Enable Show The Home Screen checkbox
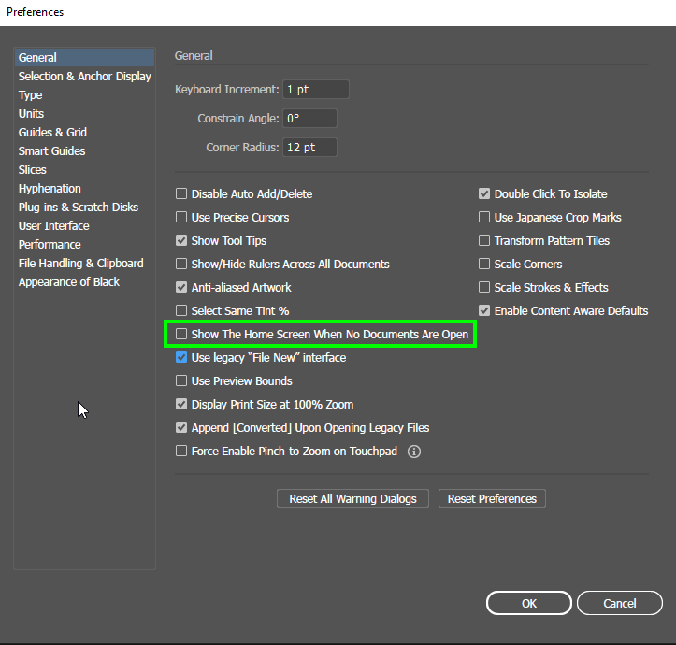Image resolution: width=676 pixels, height=645 pixels. (181, 335)
